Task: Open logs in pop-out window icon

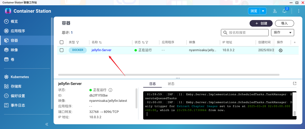Action: point(294,84)
